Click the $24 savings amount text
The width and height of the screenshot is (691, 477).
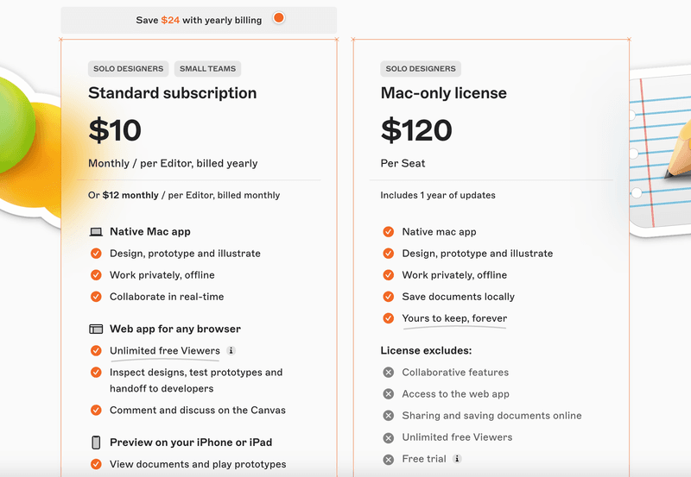click(x=170, y=20)
